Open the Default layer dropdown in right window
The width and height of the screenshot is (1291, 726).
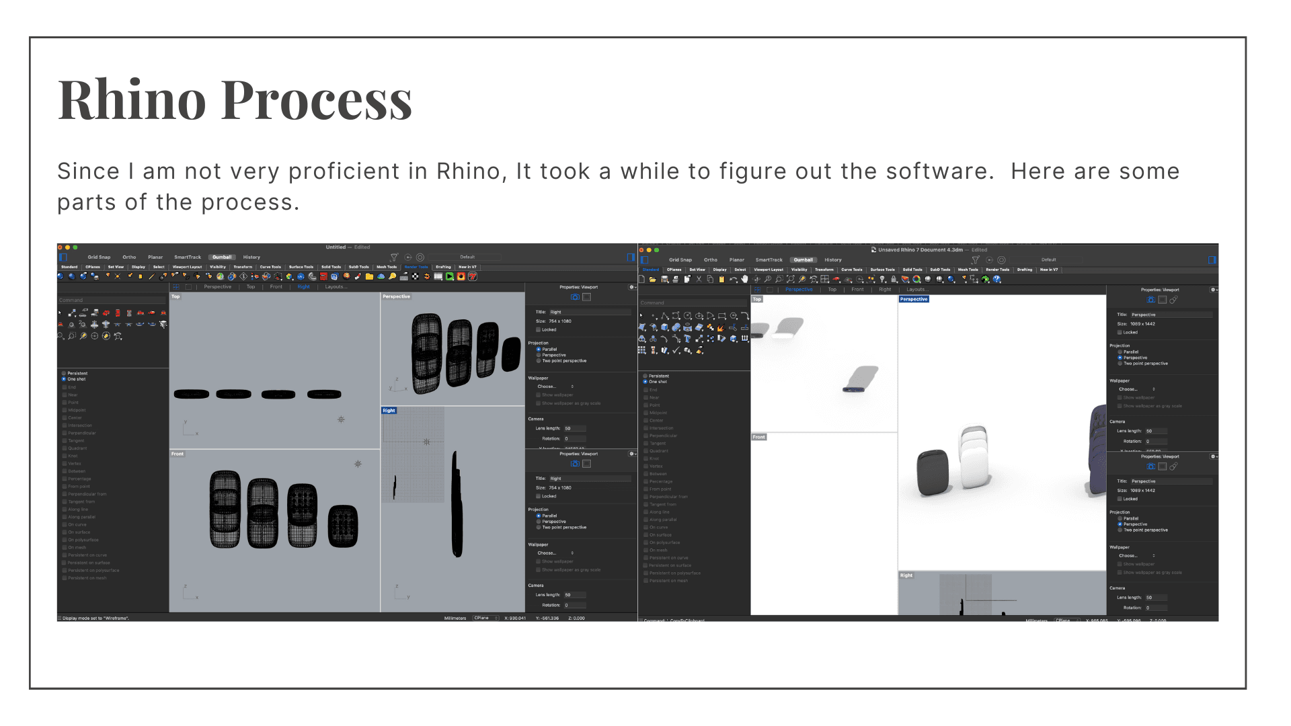pos(1049,259)
